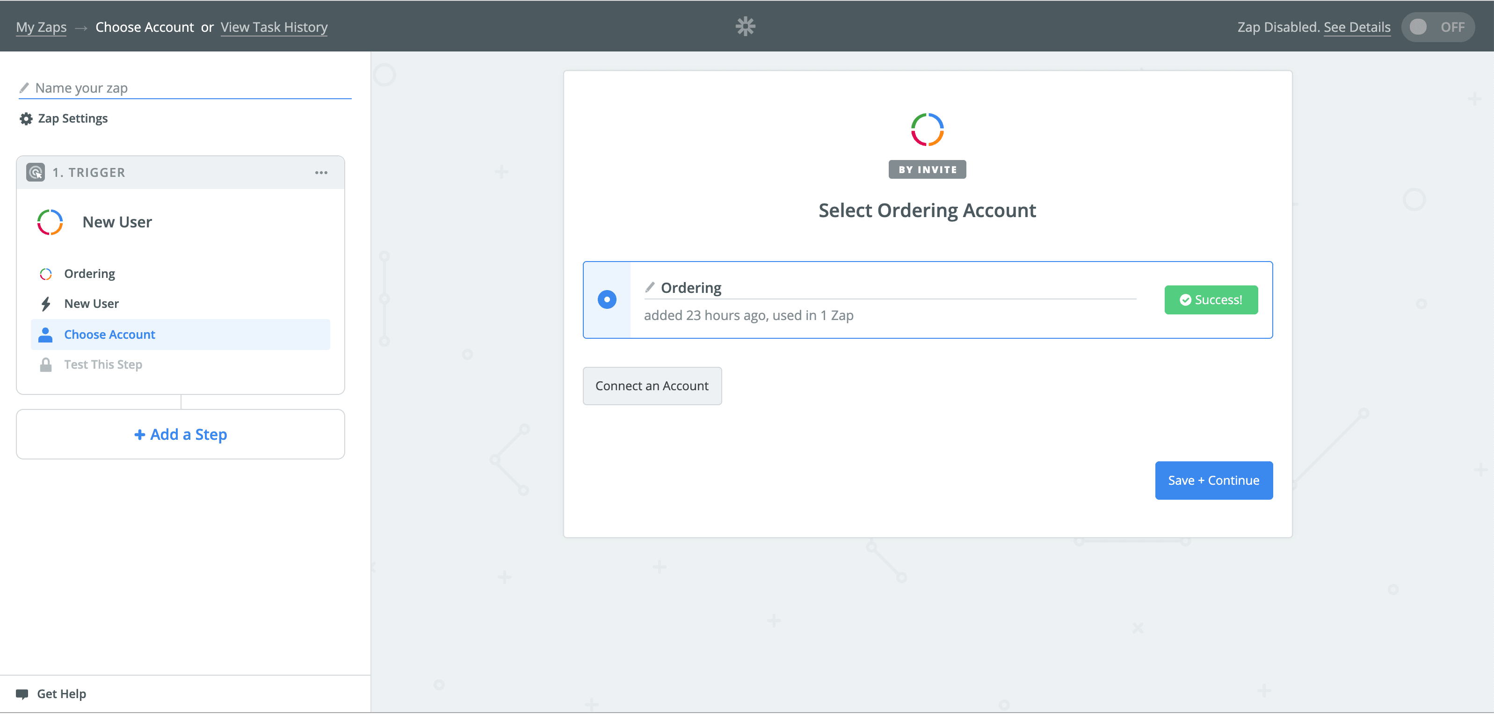Click Connect an Account button
Image resolution: width=1494 pixels, height=714 pixels.
tap(652, 386)
